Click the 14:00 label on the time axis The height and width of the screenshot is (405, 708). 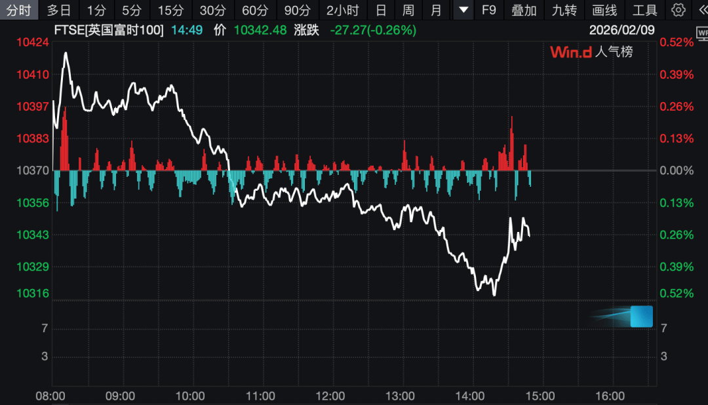471,396
